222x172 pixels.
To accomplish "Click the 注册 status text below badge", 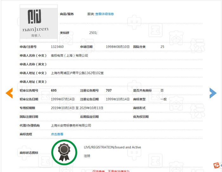I will 87,156.
